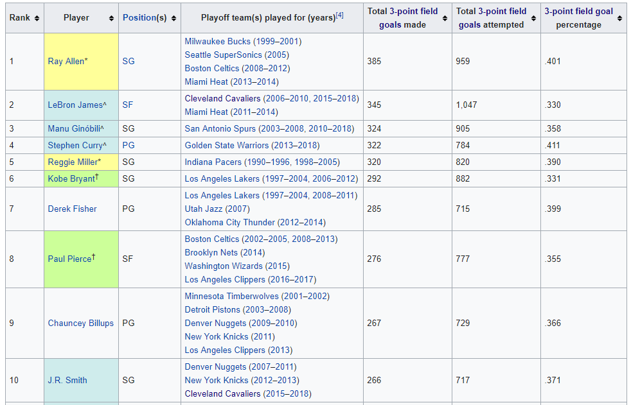Viewport: 631px width, 405px height.
Task: Open San Antonio Spurs team link
Action: 220,128
